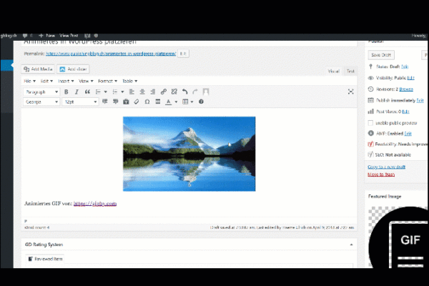Open bulleted list style dropdown arrow

106,92
